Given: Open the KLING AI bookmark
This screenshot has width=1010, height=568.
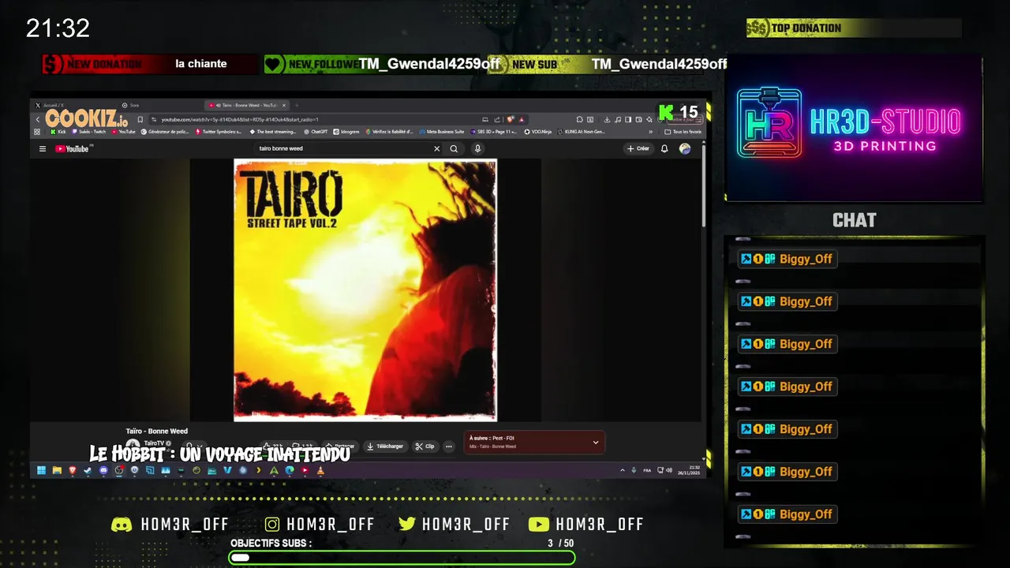Looking at the screenshot, I should [x=581, y=132].
